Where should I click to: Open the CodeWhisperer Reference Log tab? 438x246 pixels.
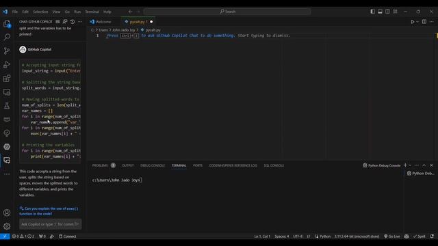(x=233, y=165)
